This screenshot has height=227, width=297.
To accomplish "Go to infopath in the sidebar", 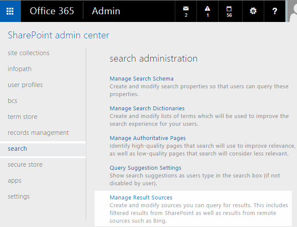I will coord(19,69).
